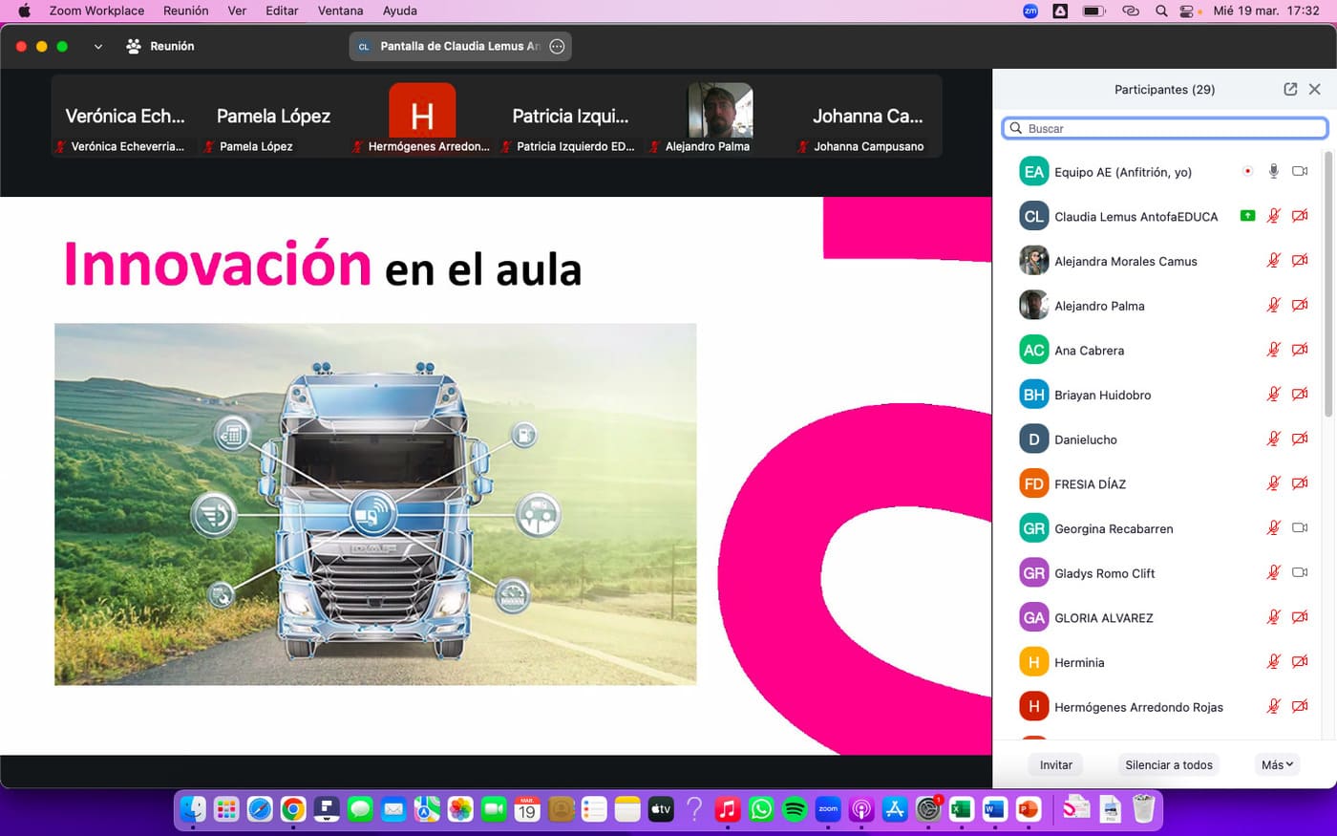Click Briayan Huidobro's disabled camera icon
The image size is (1337, 836).
(1300, 395)
